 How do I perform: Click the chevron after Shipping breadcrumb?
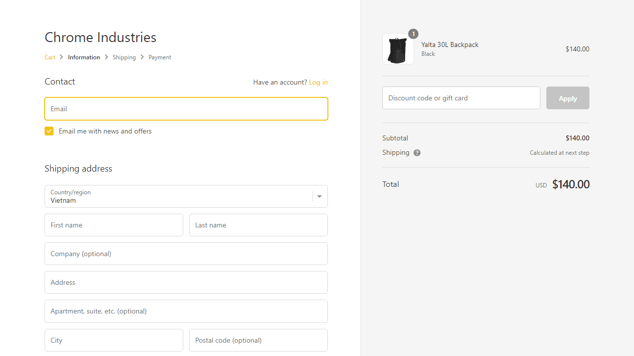(142, 57)
